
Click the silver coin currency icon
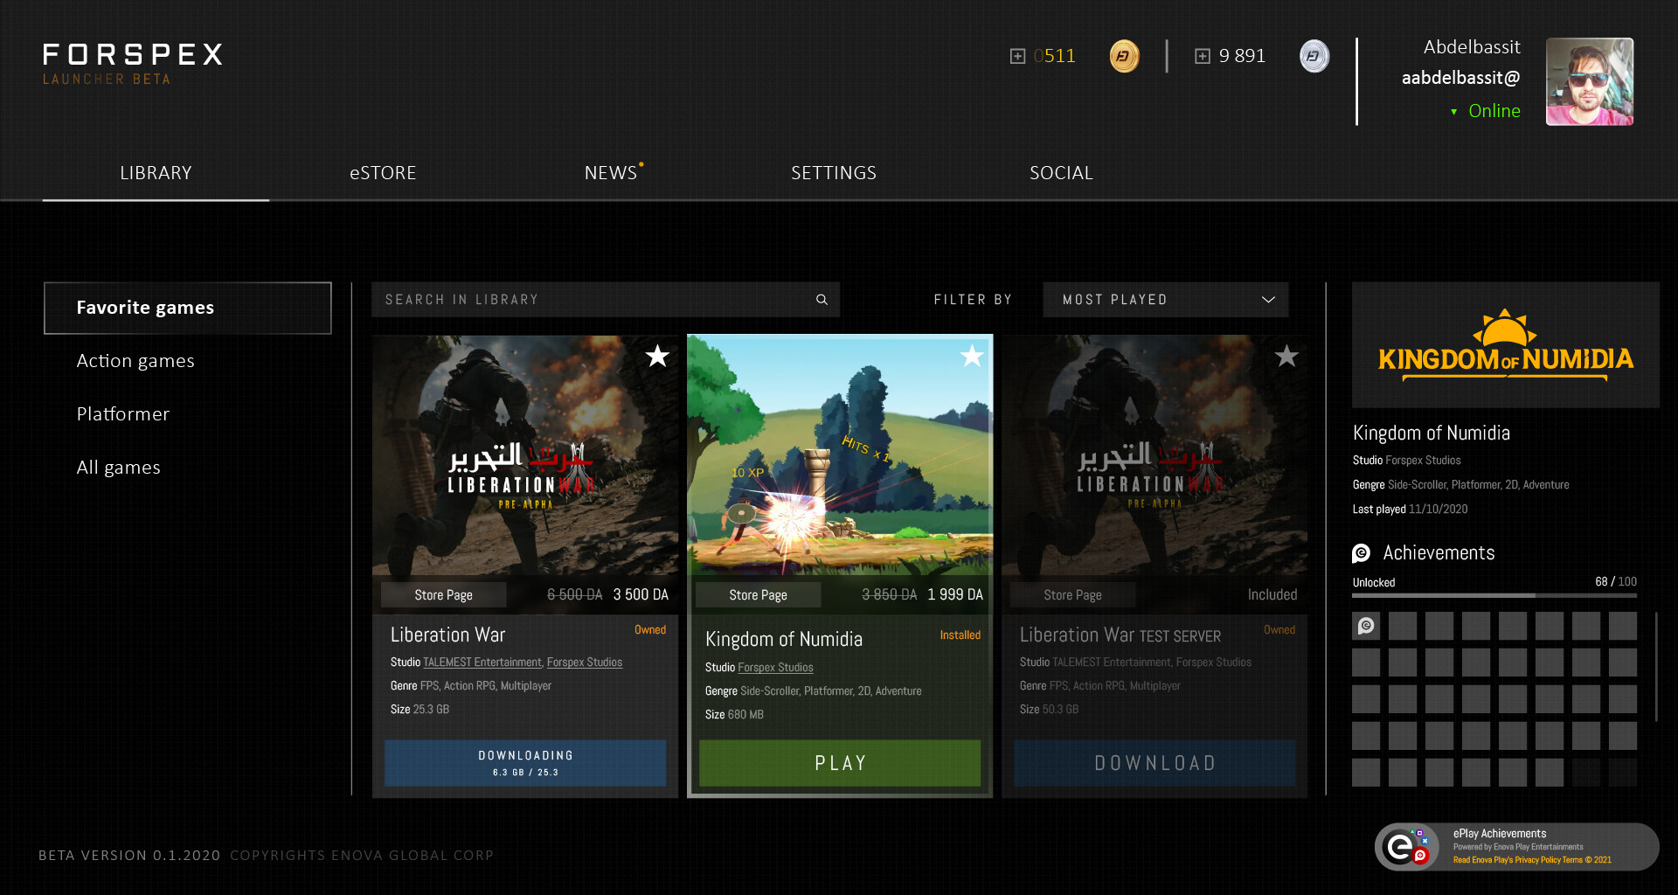click(1314, 55)
